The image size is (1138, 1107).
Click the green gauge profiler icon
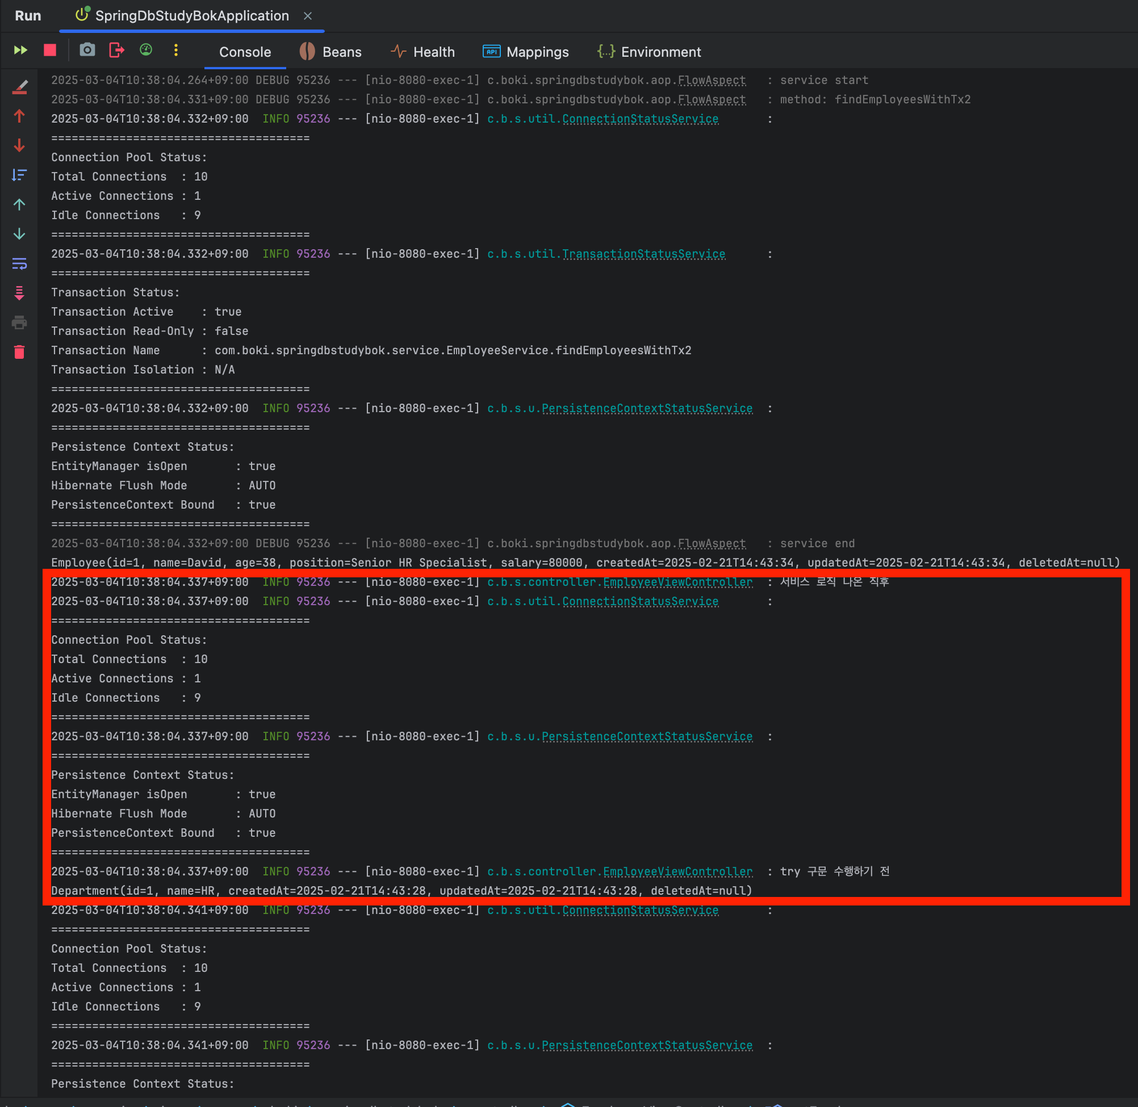click(x=146, y=51)
